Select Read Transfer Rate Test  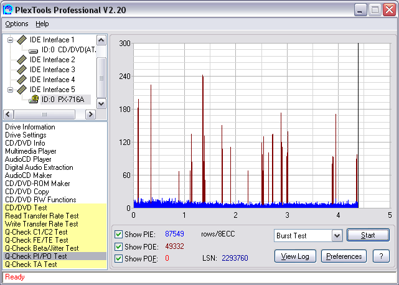[55, 216]
